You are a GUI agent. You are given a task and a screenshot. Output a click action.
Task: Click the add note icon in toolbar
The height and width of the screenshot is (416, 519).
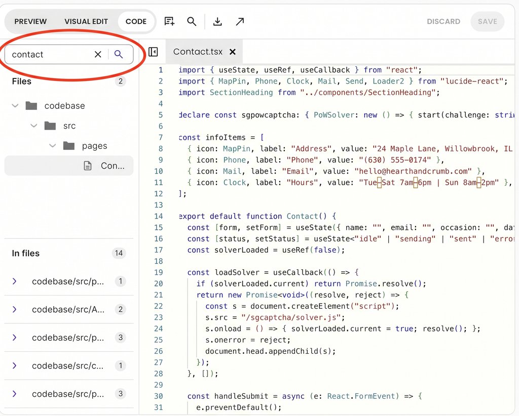point(169,21)
